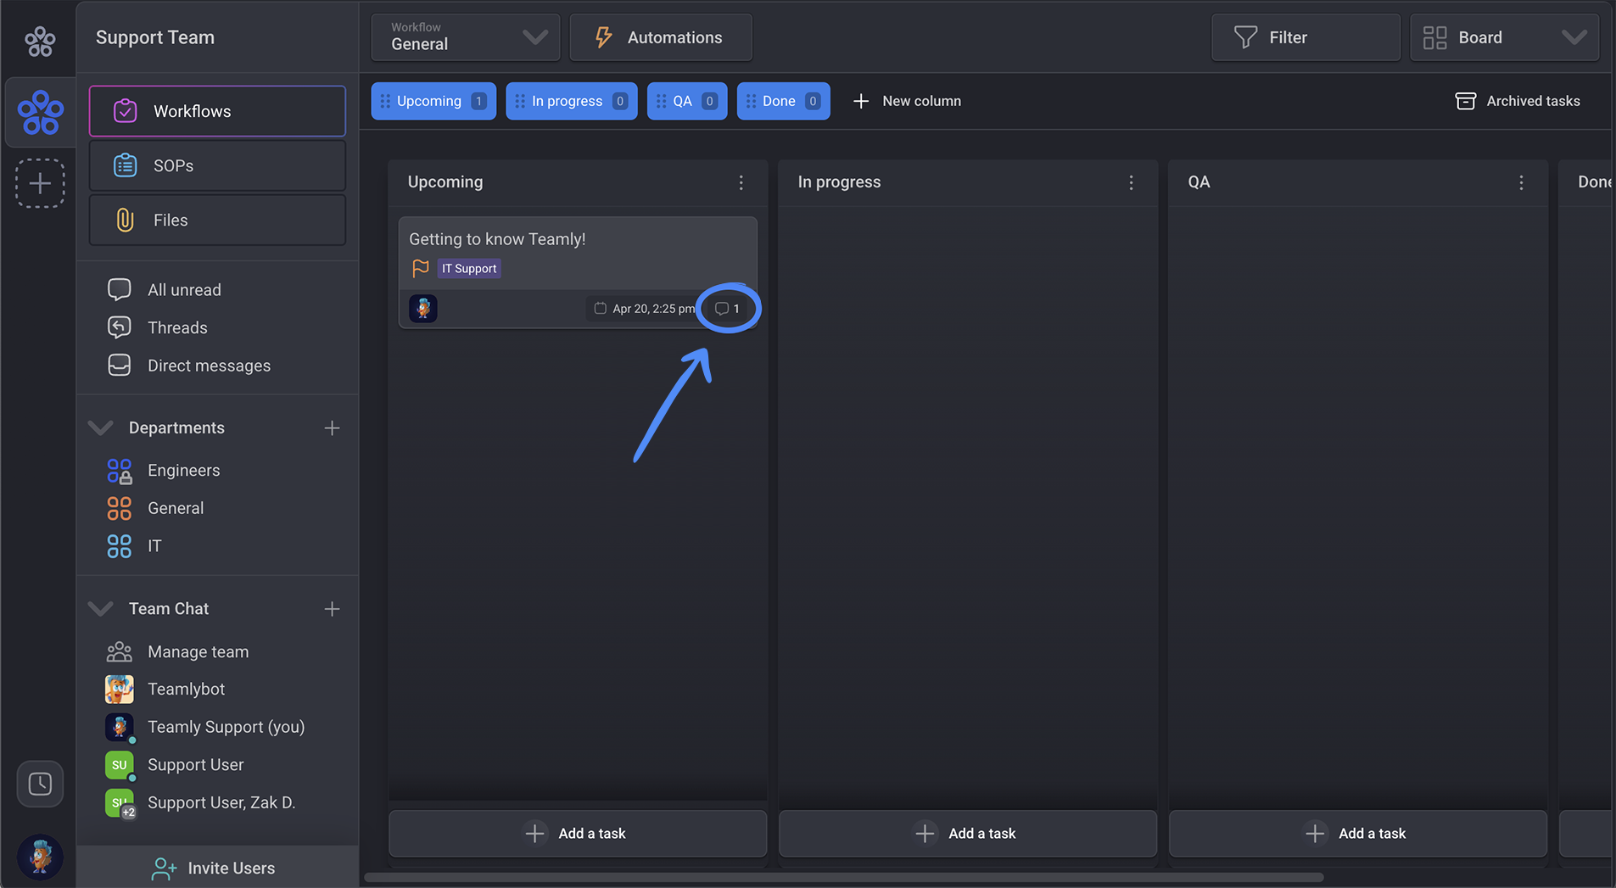Select the In progress column chip
Image resolution: width=1616 pixels, height=888 pixels.
pyautogui.click(x=572, y=101)
